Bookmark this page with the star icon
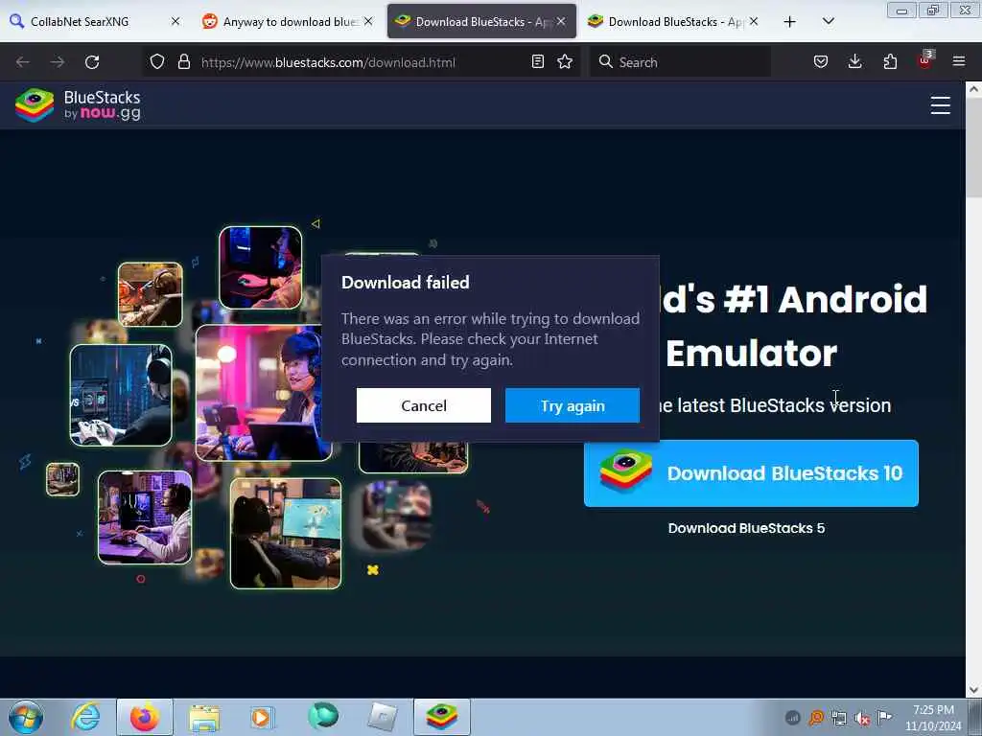The height and width of the screenshot is (736, 982). [565, 61]
